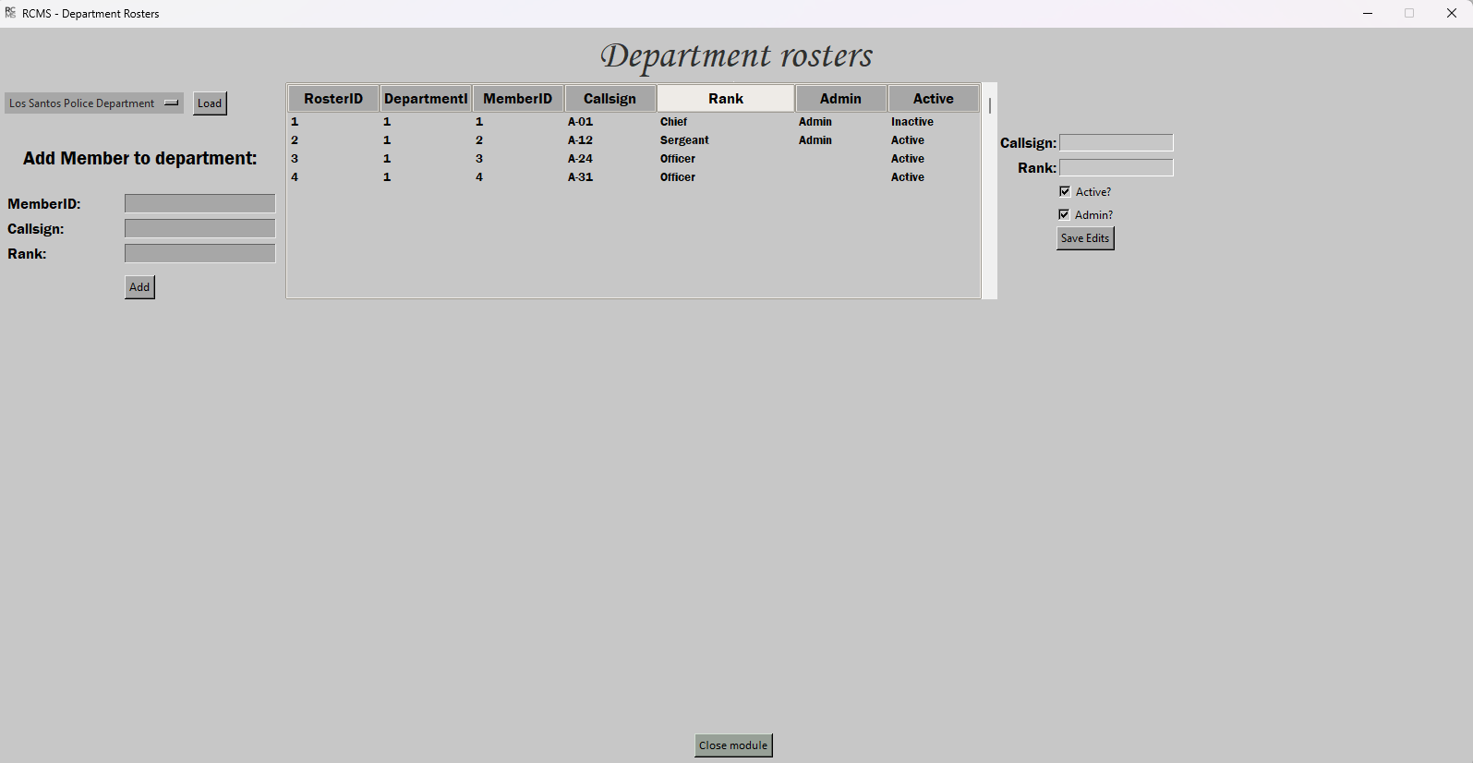
Task: Focus the Rank field under Add Member
Action: [x=199, y=253]
